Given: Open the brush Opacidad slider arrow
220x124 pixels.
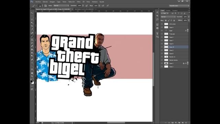Looking at the screenshot, I should point(83,6).
